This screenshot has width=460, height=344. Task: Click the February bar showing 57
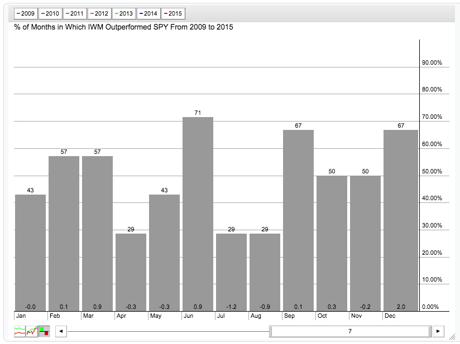(x=64, y=234)
